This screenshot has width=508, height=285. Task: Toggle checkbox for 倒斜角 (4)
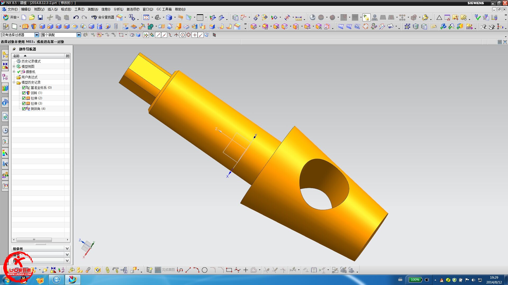[24, 109]
